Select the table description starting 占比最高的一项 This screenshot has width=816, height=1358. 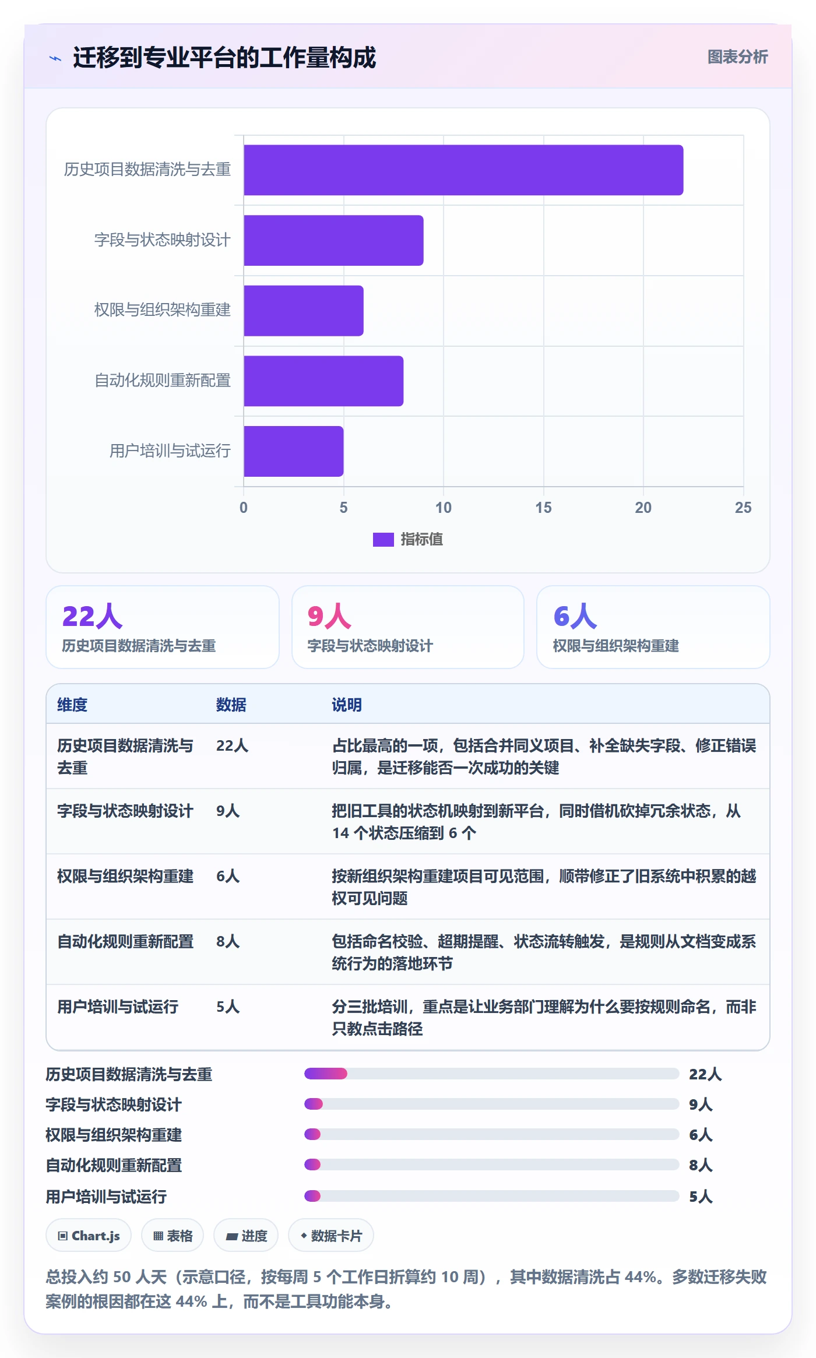(544, 757)
